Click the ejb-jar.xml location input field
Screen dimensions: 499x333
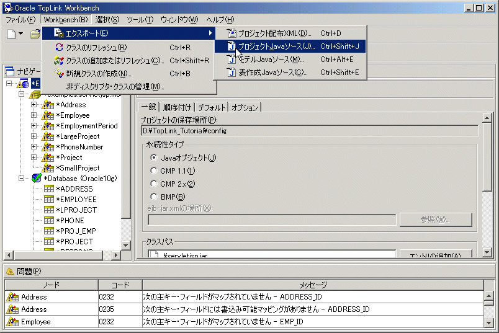click(x=272, y=220)
